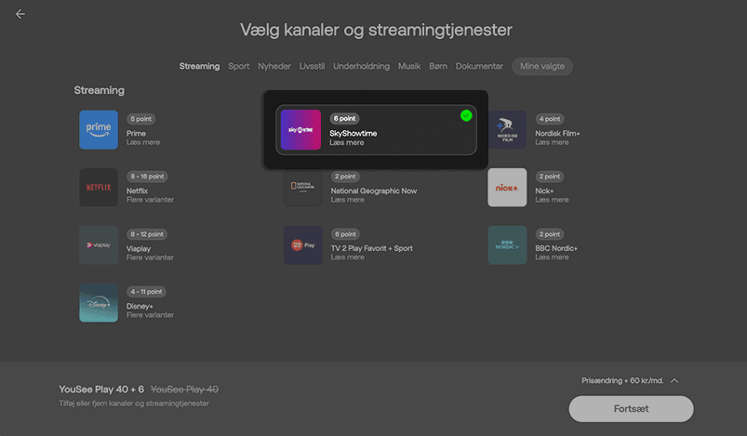
Task: Click the 6 point TV 2 Play badge
Action: click(x=345, y=234)
